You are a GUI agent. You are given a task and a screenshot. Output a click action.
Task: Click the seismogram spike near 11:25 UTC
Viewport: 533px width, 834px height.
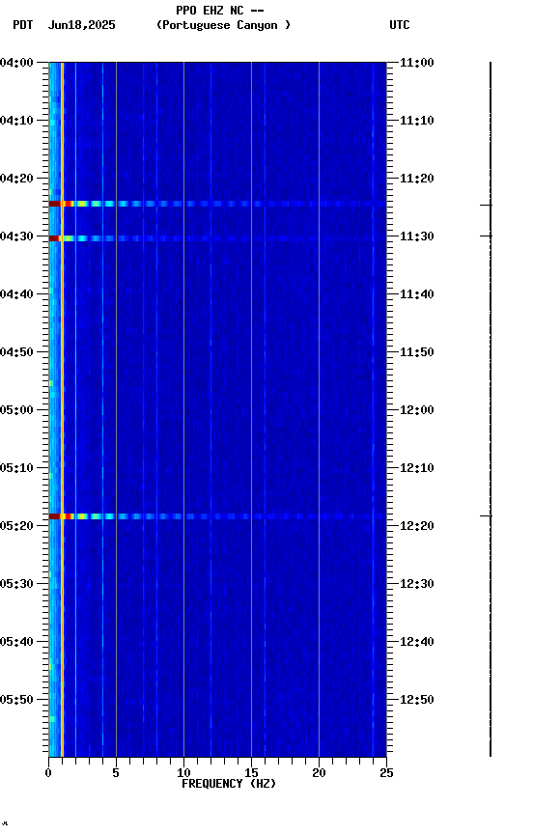pyautogui.click(x=487, y=205)
